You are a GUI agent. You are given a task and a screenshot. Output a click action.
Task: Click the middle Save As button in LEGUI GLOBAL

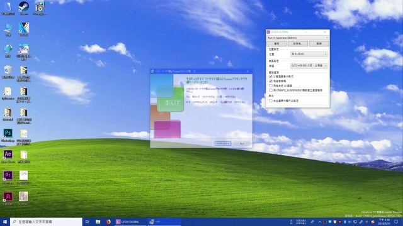tap(298, 43)
